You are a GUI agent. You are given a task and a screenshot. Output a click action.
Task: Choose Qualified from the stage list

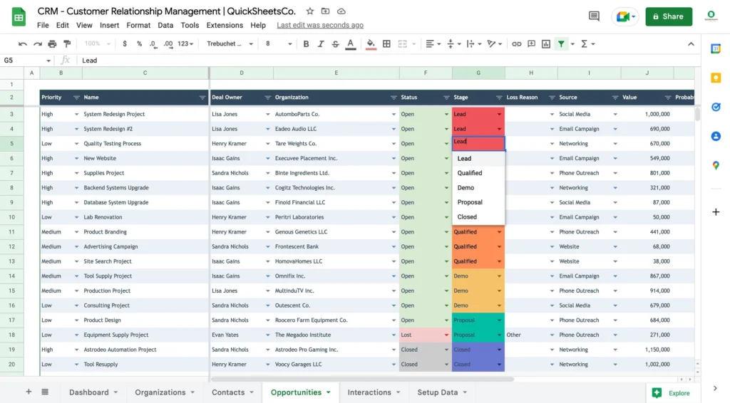coord(478,173)
